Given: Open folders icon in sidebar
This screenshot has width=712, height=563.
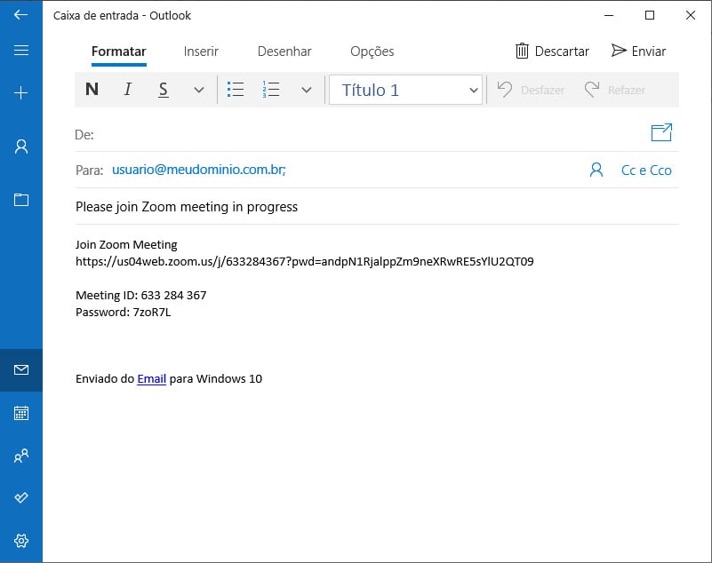Looking at the screenshot, I should click(x=20, y=200).
